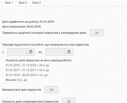
Task: Click the heading Кількість днів відпустки за весь період роботи
Action: [39, 60]
